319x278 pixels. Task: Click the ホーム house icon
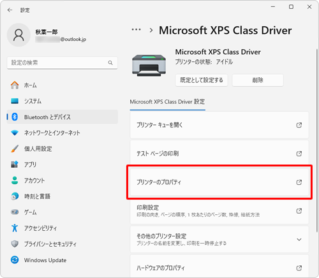(15, 85)
